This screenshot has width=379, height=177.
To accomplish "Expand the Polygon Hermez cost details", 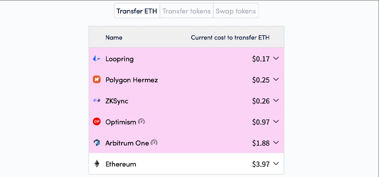I will pos(276,79).
